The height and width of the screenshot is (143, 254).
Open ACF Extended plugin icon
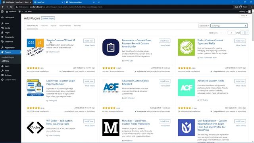click(x=111, y=87)
